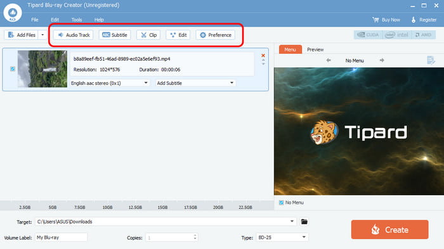This screenshot has height=249, width=444.
Task: Expand the Target path dropdown arrow
Action: click(292, 221)
